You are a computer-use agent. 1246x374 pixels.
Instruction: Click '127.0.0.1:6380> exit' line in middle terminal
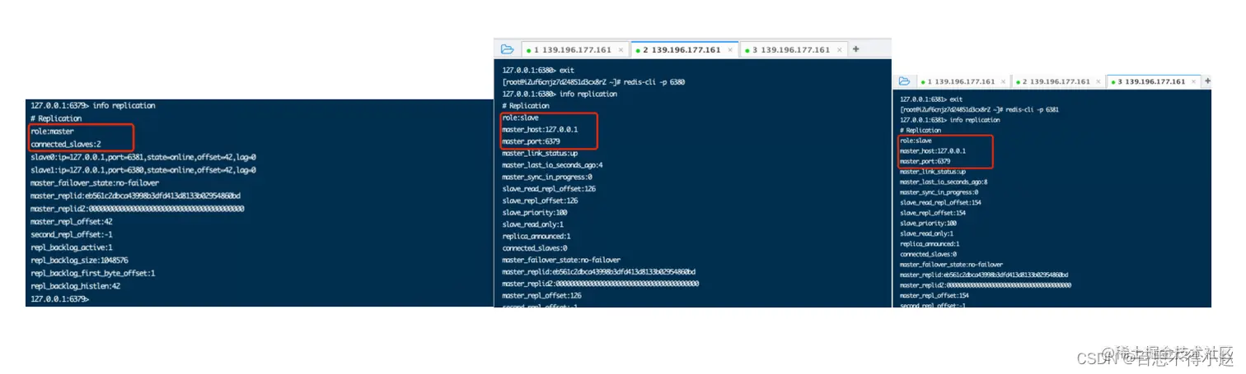[537, 70]
